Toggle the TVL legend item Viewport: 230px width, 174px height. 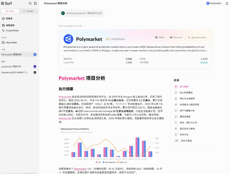(x=98, y=162)
